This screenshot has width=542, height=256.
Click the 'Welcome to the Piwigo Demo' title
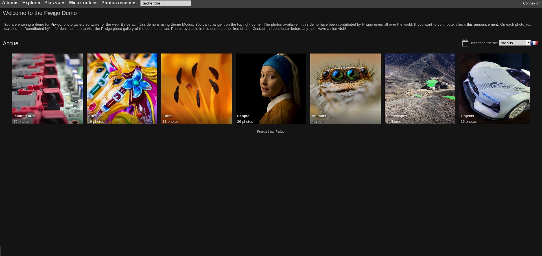40,13
